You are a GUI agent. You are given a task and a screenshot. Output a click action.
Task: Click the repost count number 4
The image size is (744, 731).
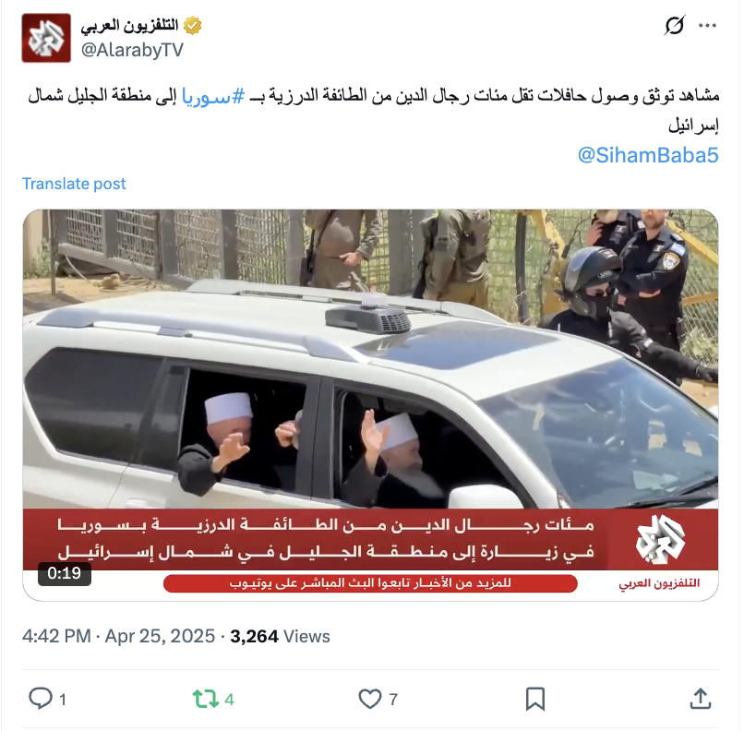(229, 700)
